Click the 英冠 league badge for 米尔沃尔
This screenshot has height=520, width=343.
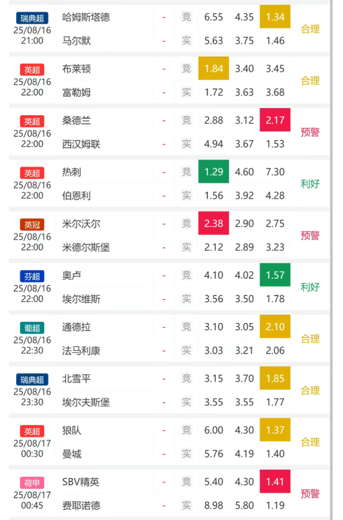[32, 224]
